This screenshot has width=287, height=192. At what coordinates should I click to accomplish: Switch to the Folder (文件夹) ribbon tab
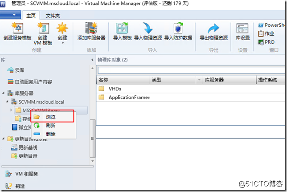53,16
